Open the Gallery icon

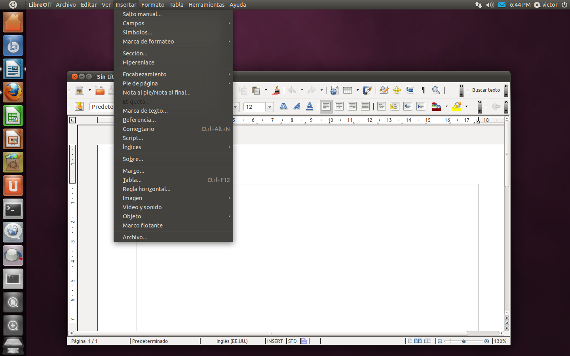click(410, 90)
